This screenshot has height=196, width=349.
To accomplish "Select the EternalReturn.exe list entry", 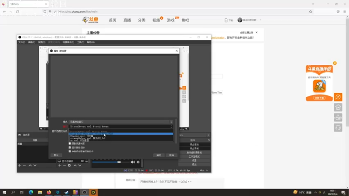I will 121,132.
